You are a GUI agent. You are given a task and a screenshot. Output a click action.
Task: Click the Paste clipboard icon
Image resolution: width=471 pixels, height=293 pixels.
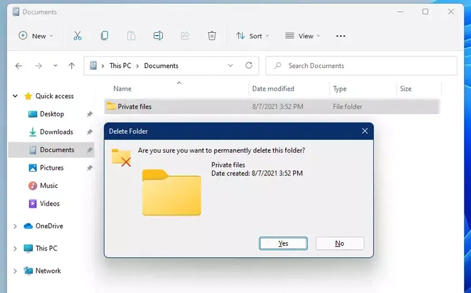131,36
